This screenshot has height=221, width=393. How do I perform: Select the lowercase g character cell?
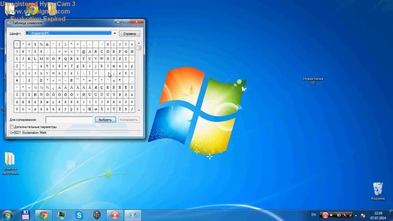click(x=77, y=66)
